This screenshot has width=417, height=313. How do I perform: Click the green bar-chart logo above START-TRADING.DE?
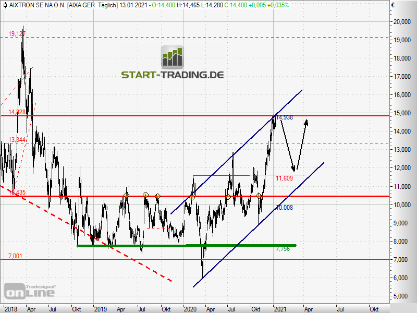172,57
